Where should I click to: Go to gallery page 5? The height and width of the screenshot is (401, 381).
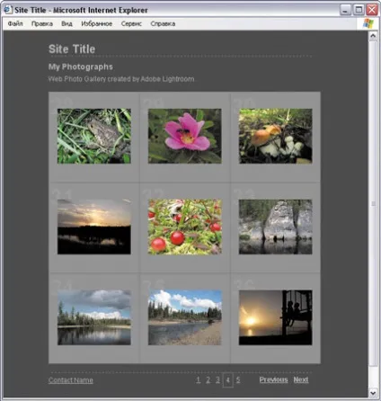pyautogui.click(x=238, y=380)
